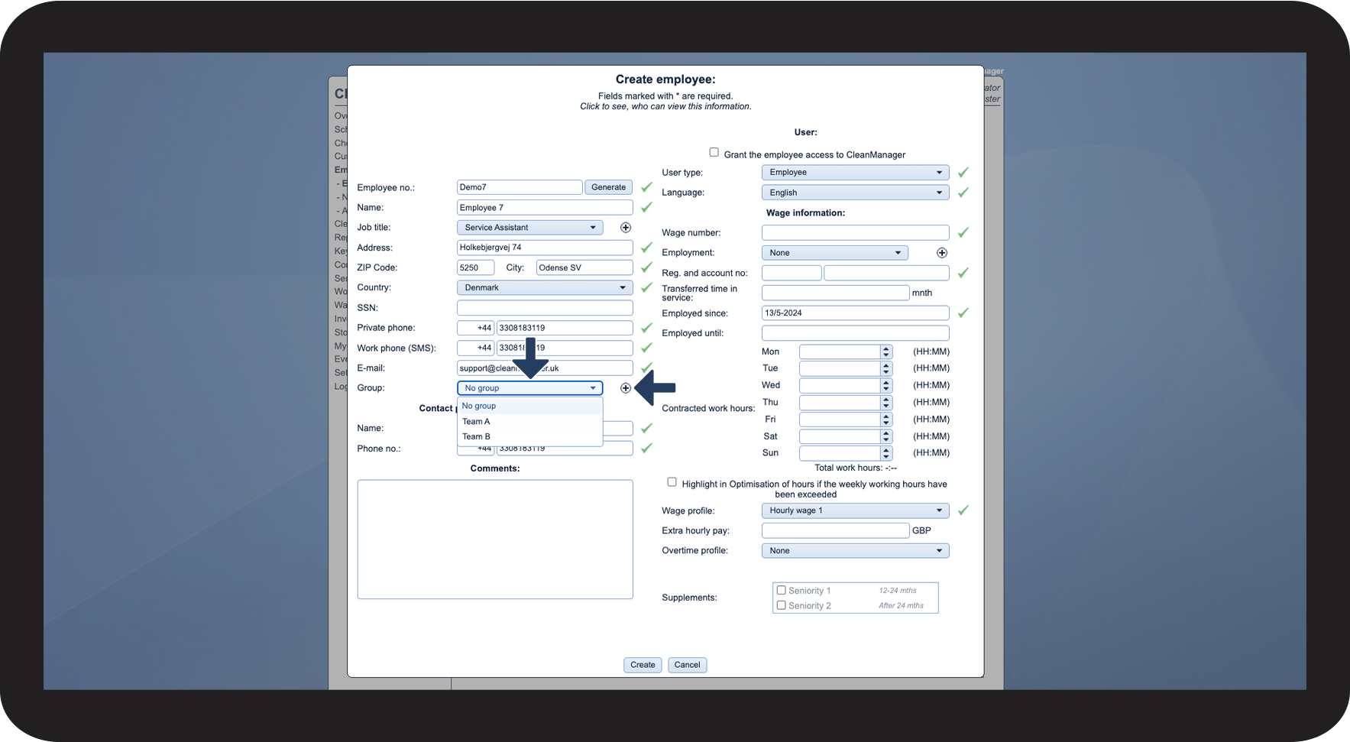Image resolution: width=1350 pixels, height=742 pixels.
Task: Click into the Comments text area
Action: coord(495,539)
